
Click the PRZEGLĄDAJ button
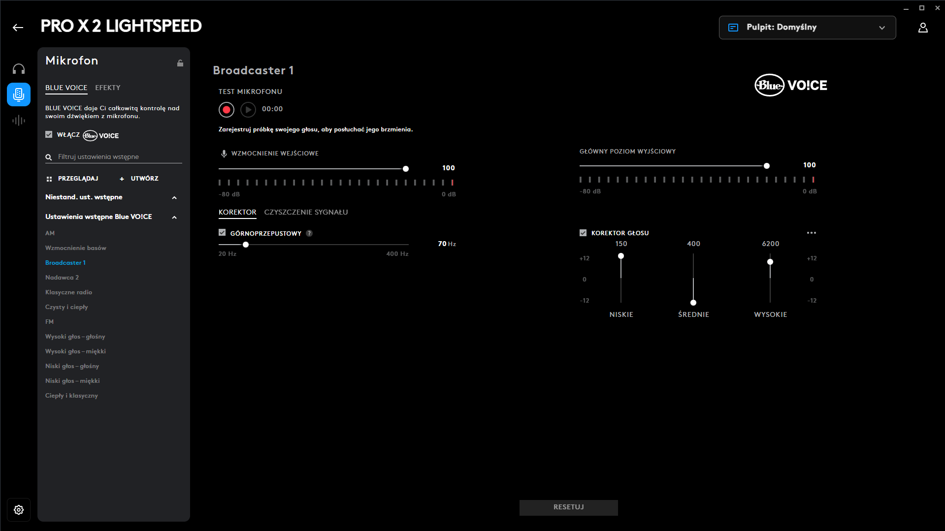coord(72,179)
